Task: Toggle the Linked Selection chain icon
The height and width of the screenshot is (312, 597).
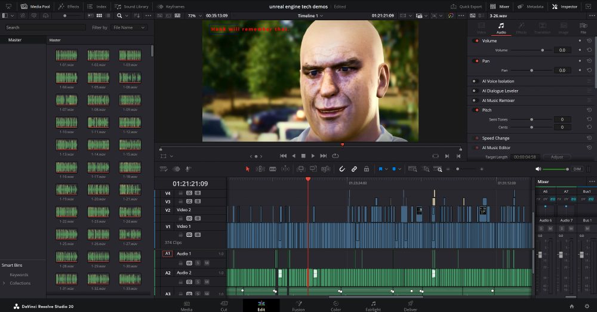Action: [x=354, y=169]
